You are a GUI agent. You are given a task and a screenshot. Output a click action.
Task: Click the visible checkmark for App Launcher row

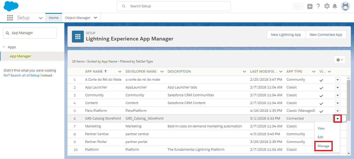321,88
